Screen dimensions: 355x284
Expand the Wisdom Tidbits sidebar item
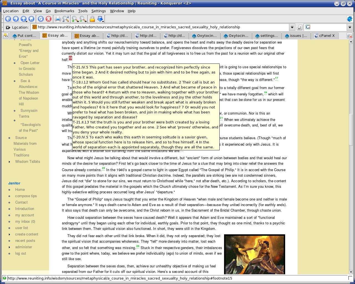pyautogui.click(x=9, y=162)
